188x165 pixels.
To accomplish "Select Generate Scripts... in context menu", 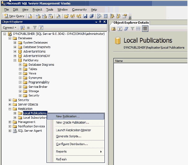I will click(x=76, y=136).
